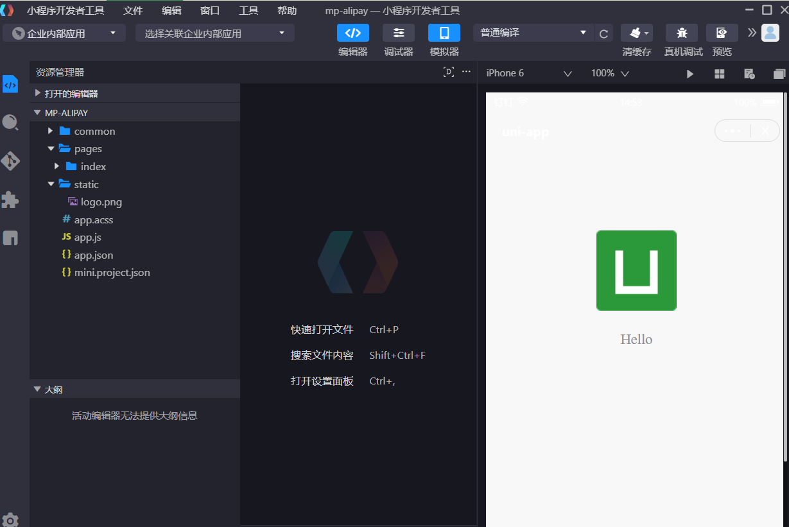Toggle the simulator panel button

click(x=444, y=33)
